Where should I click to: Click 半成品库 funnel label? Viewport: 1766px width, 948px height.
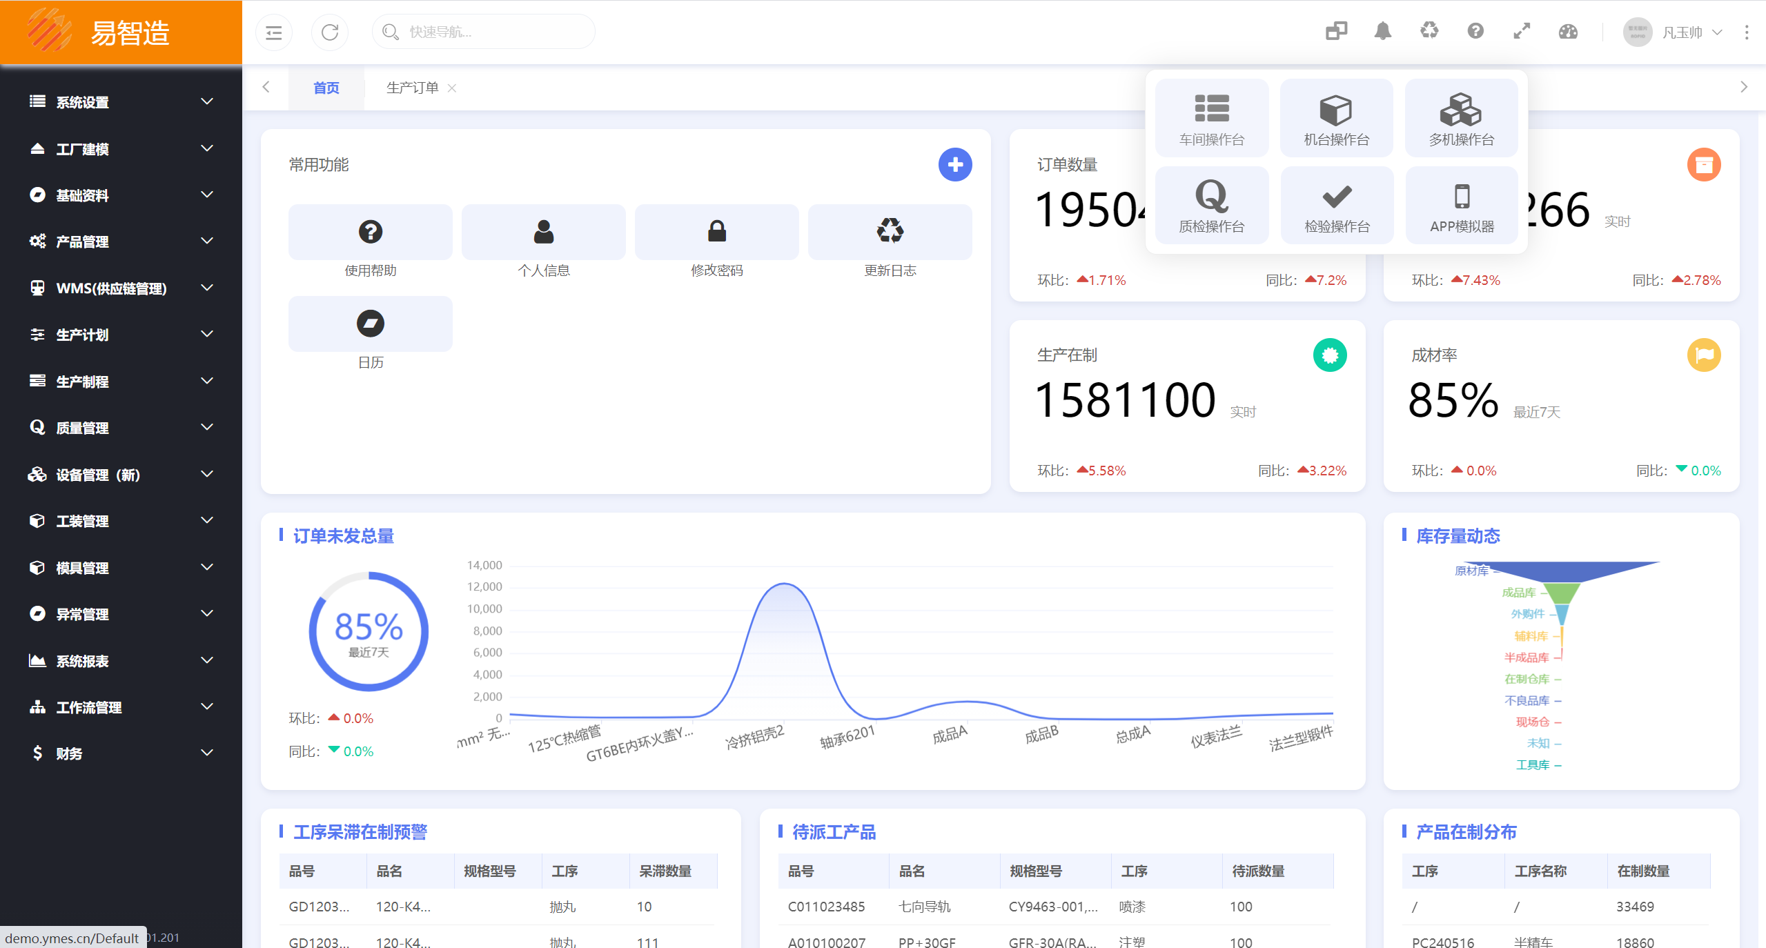1527,657
